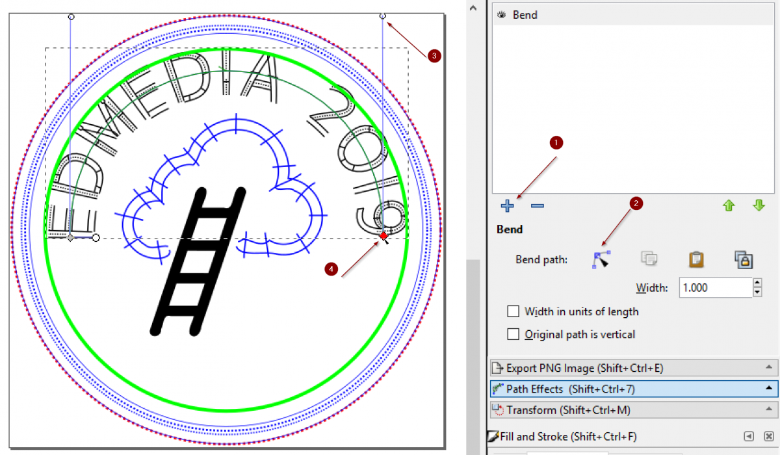
Task: Click the handle circle beside diamond node
Action: 96,238
